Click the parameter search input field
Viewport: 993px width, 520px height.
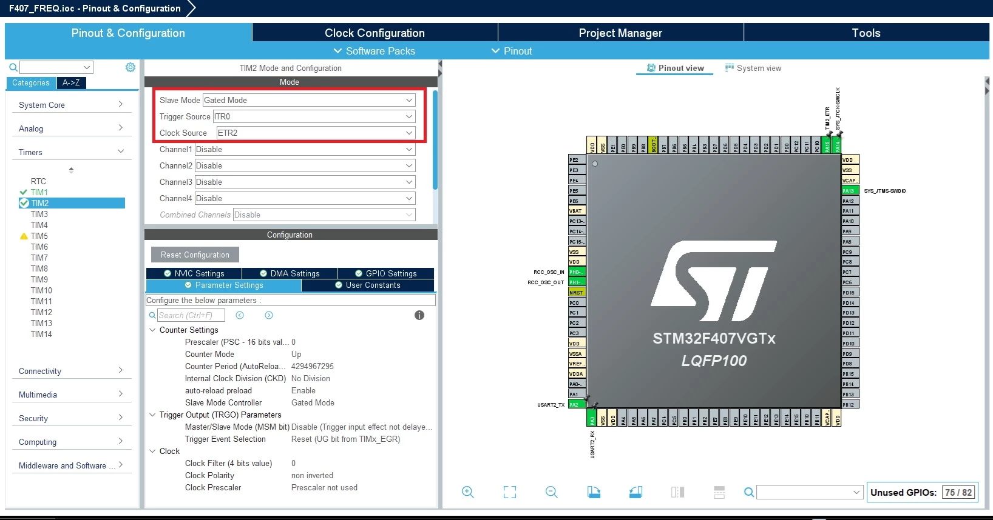(191, 315)
